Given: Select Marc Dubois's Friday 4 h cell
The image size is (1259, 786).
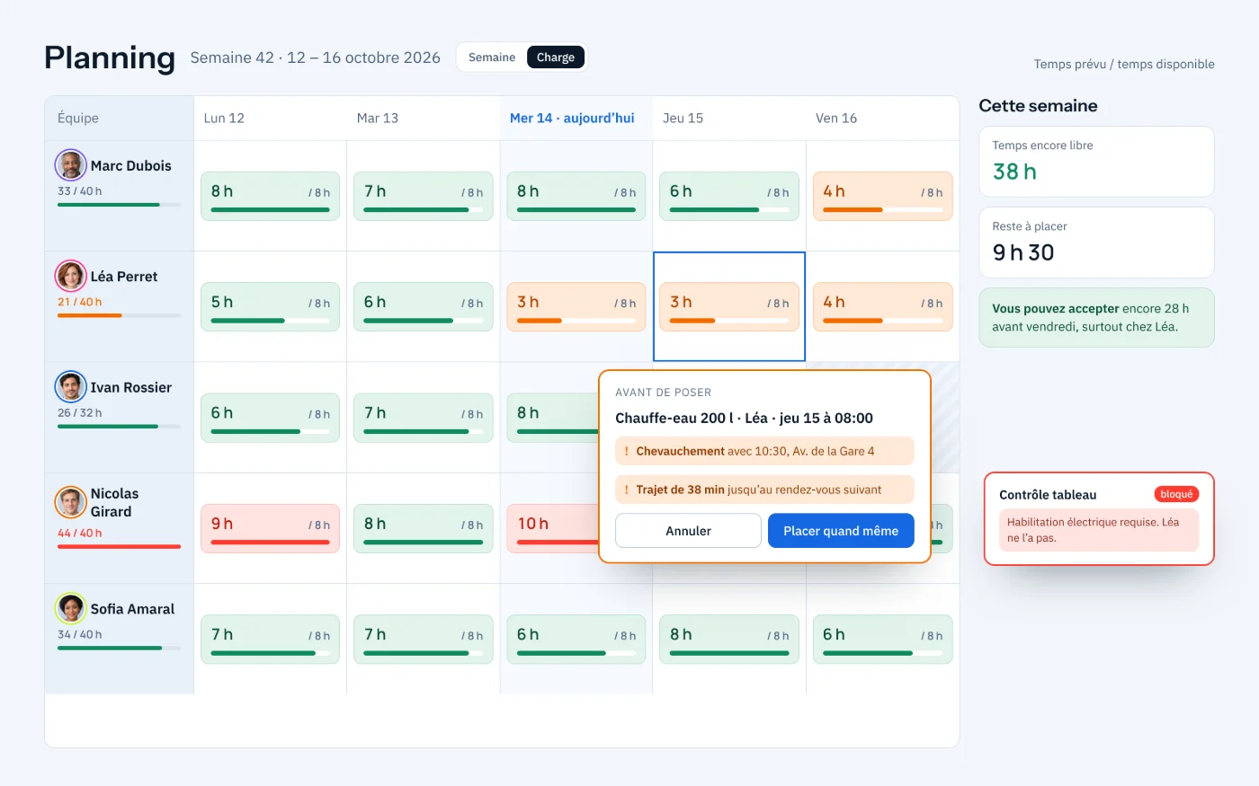Looking at the screenshot, I should click(x=882, y=196).
